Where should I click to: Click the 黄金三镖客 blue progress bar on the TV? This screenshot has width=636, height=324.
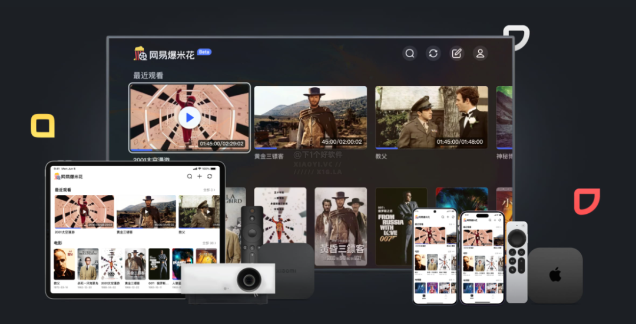click(265, 148)
